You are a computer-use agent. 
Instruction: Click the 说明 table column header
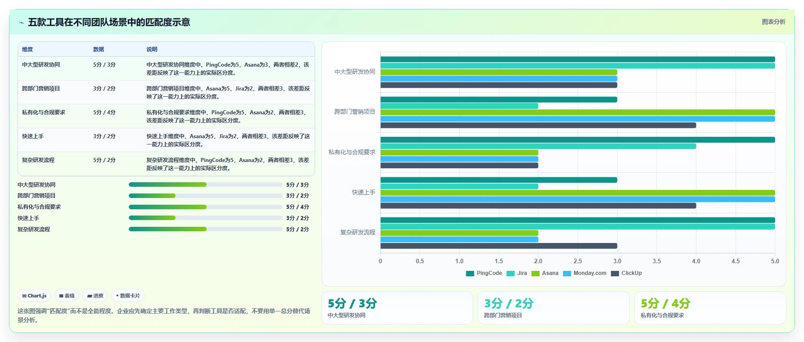pyautogui.click(x=152, y=49)
